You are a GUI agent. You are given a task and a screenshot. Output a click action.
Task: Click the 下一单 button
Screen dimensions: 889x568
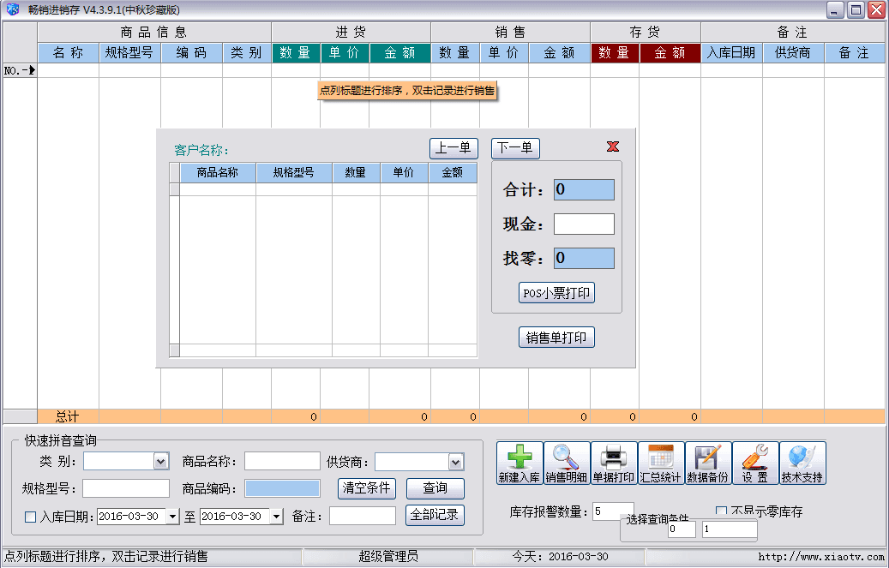515,148
